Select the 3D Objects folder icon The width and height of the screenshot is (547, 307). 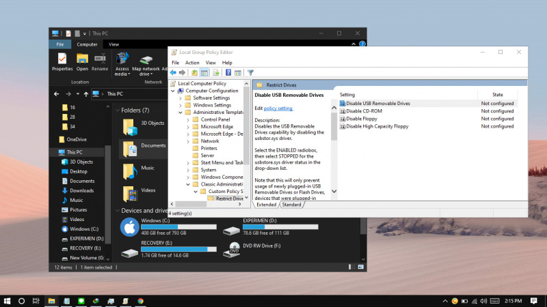point(130,127)
